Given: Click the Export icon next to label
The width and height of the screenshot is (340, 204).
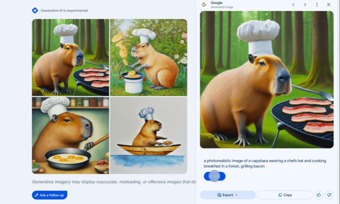Looking at the screenshot, I should pyautogui.click(x=219, y=195).
